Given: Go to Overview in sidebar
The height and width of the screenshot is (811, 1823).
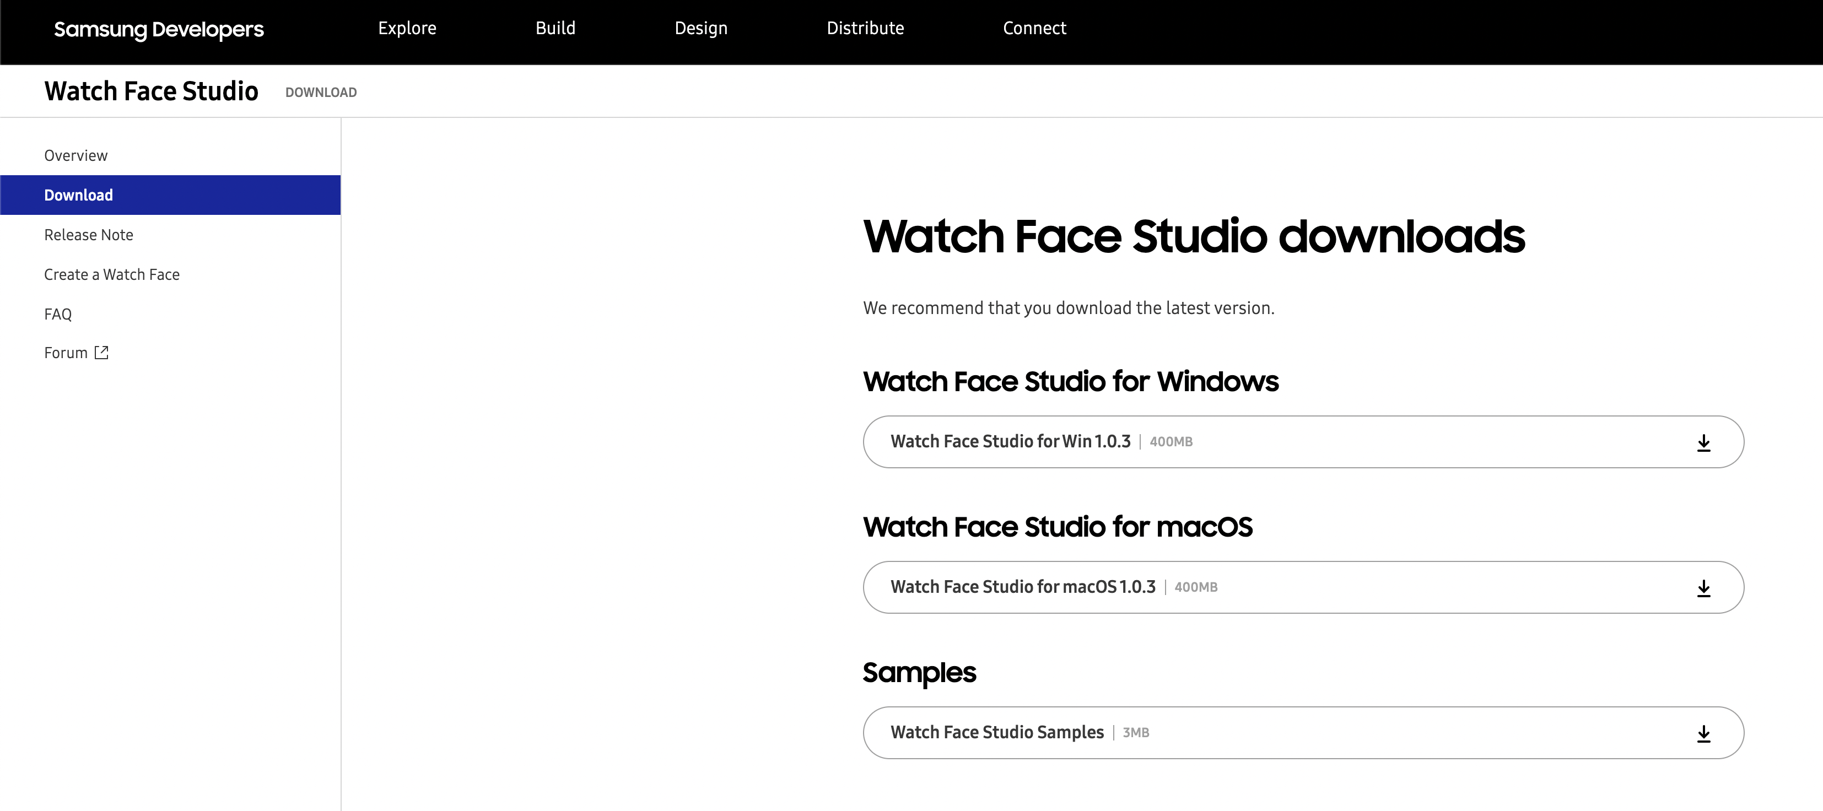Looking at the screenshot, I should tap(75, 156).
